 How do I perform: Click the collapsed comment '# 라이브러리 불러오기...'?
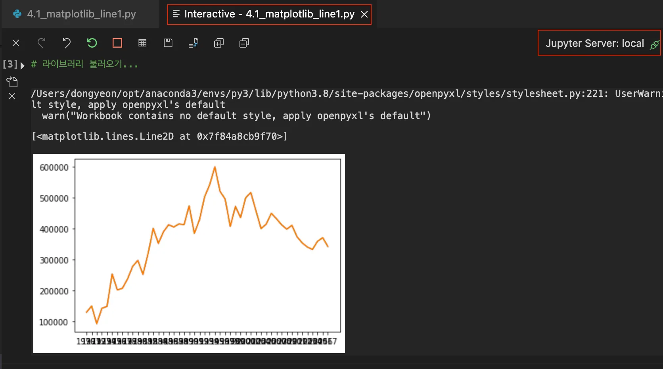84,64
